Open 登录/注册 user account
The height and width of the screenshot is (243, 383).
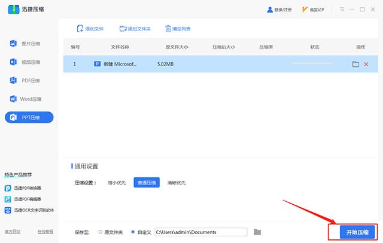[x=279, y=10]
